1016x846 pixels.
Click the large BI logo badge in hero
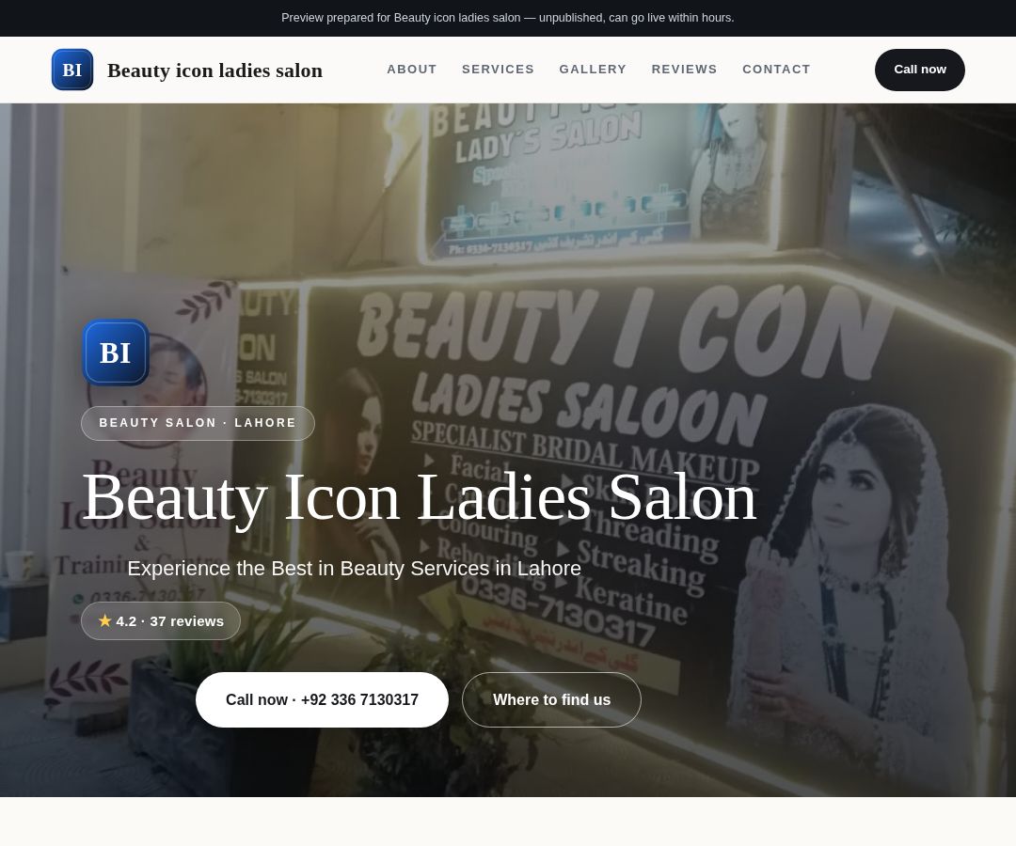tap(116, 352)
